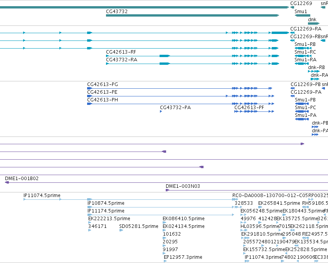
Task: Select the IP10874.5prime EST label
Action: [106, 203]
